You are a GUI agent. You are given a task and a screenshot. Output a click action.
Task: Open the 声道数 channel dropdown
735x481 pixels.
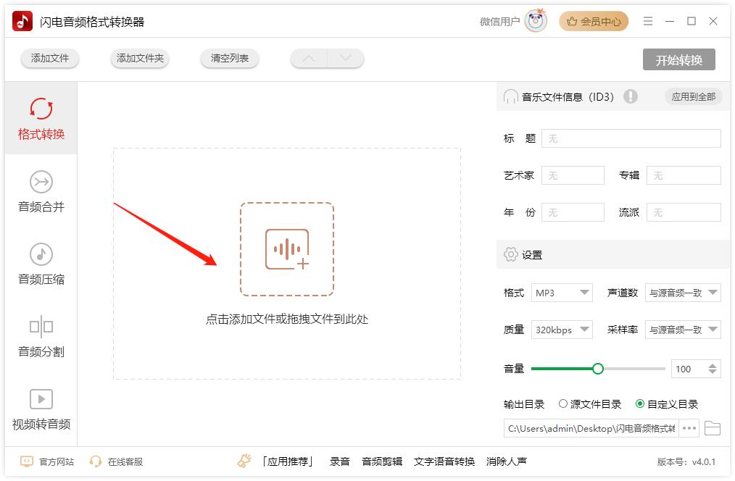[682, 293]
